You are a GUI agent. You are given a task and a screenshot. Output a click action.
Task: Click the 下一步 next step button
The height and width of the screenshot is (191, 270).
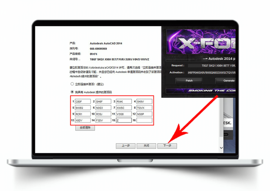(x=167, y=146)
